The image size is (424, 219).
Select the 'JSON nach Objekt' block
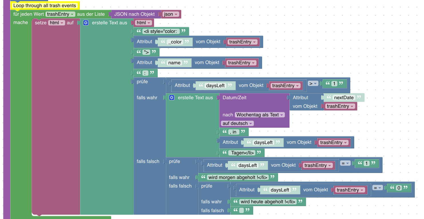pos(134,14)
